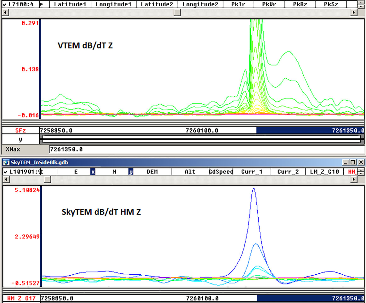Click the y axis marker beside N
366x303 pixels.
pos(131,172)
